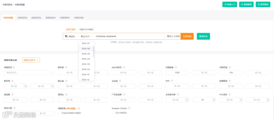
Task: Switch to 流量词对比 tab
Action: [x=36, y=18]
